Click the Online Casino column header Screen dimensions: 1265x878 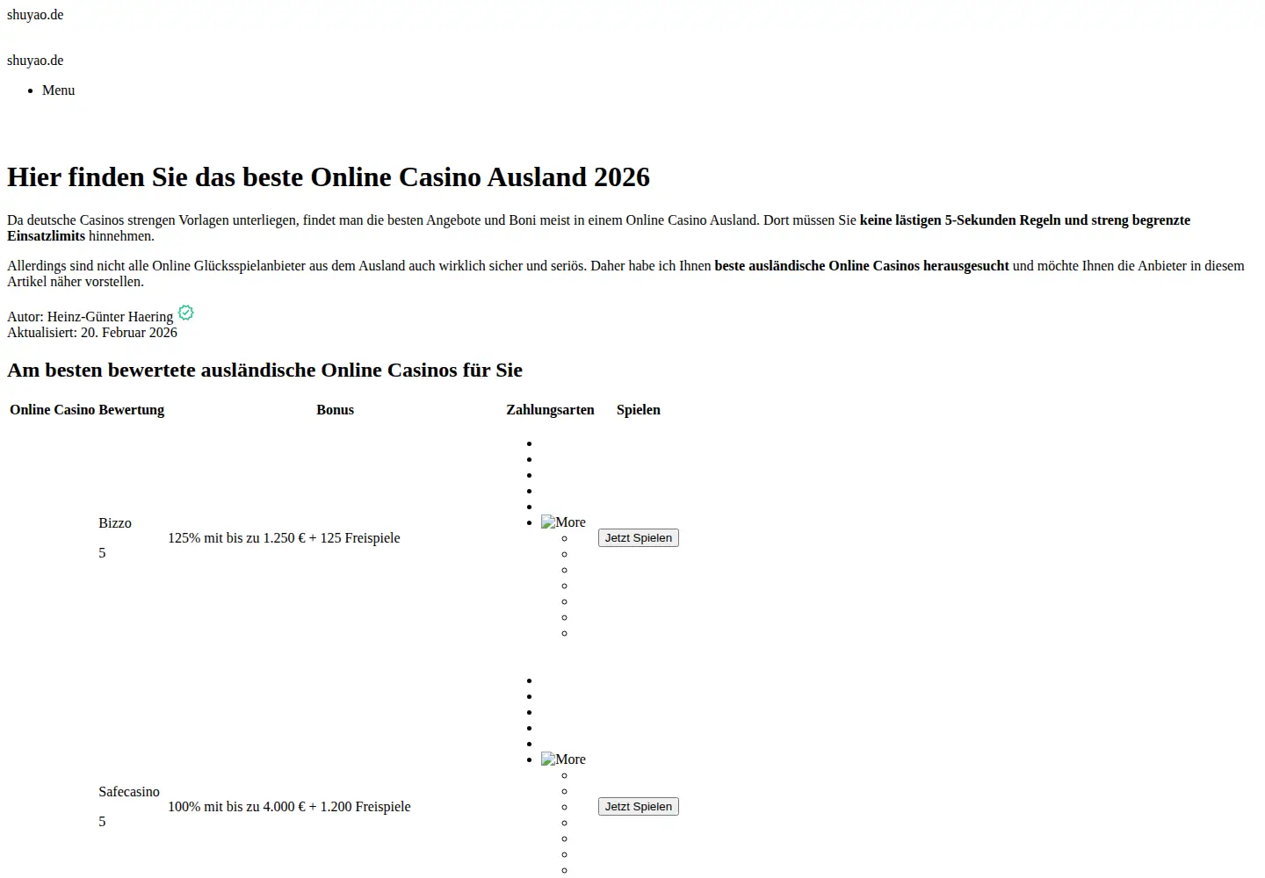53,410
